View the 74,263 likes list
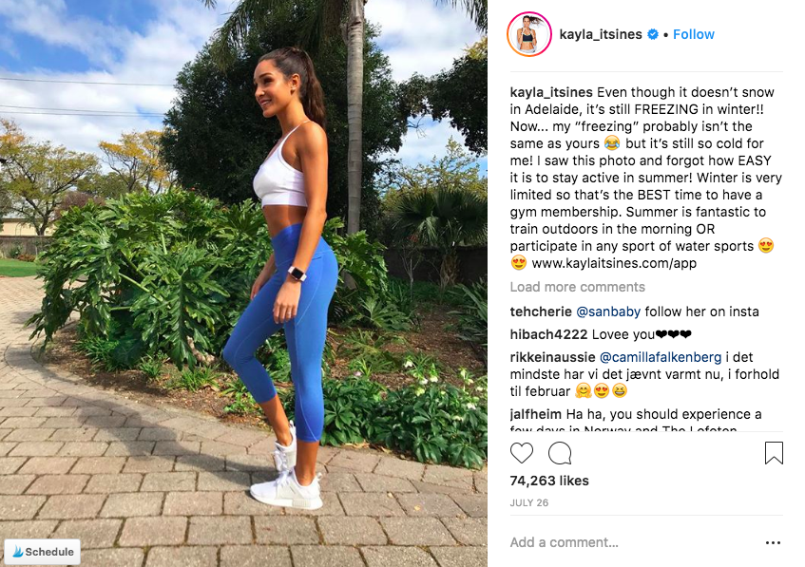The height and width of the screenshot is (567, 805). click(549, 481)
